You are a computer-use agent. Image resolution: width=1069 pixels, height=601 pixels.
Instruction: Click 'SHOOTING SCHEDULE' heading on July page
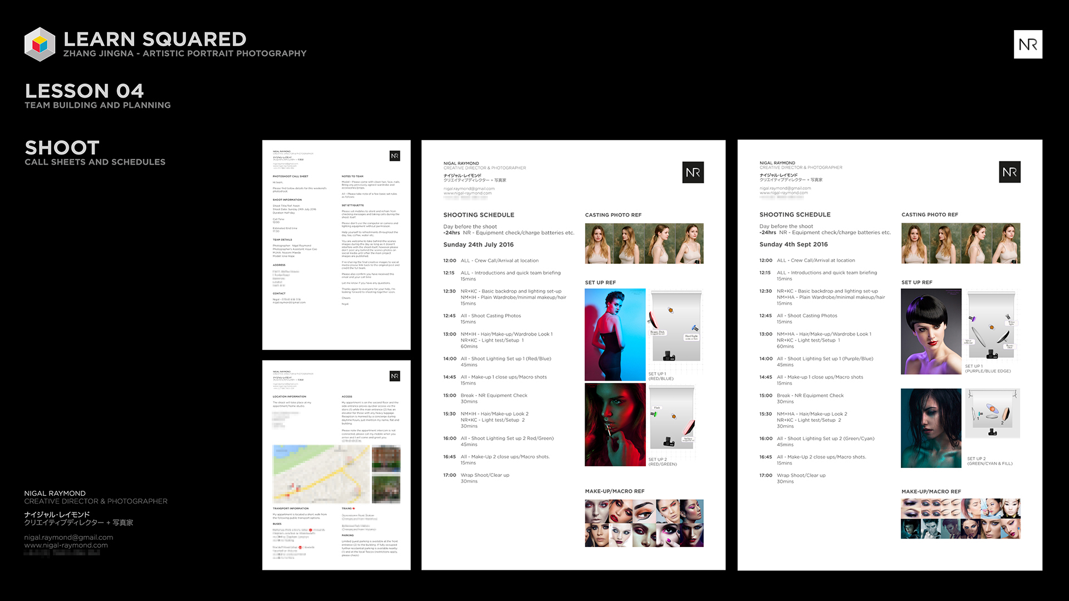[479, 215]
